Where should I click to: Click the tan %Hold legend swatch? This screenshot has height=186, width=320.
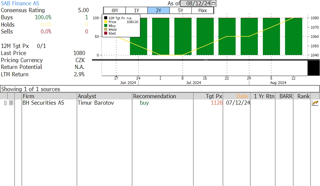(x=106, y=29)
